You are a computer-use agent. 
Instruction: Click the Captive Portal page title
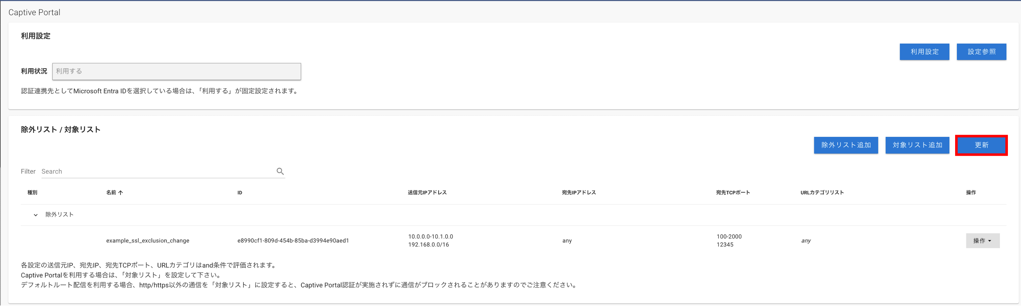[x=35, y=12]
